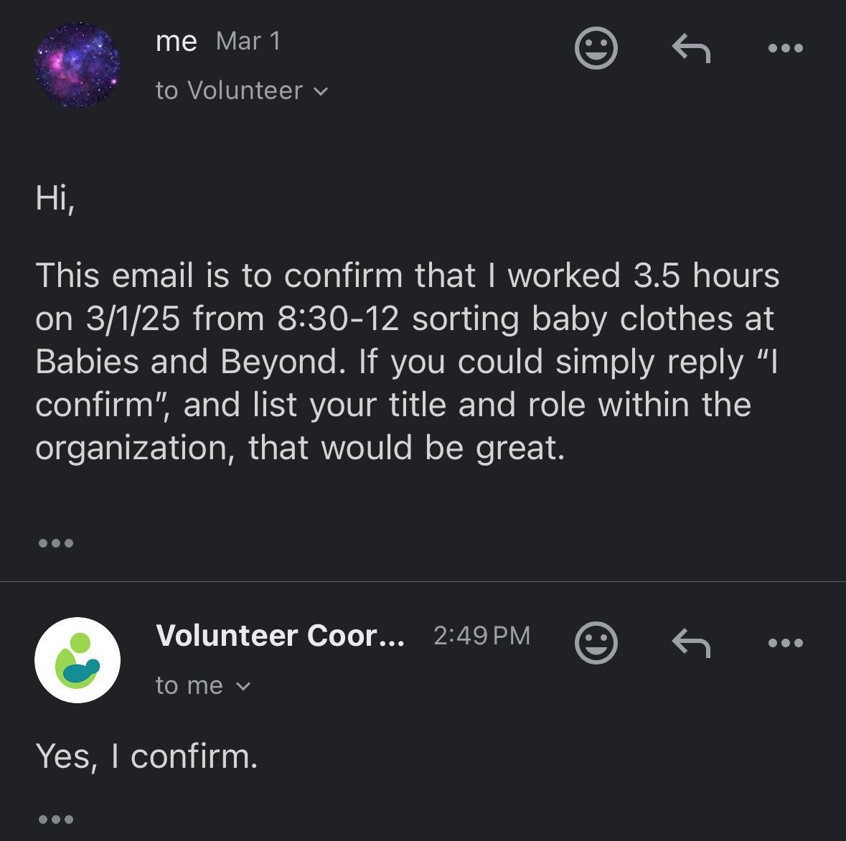Click the "Mar 1" date label

coord(248,42)
